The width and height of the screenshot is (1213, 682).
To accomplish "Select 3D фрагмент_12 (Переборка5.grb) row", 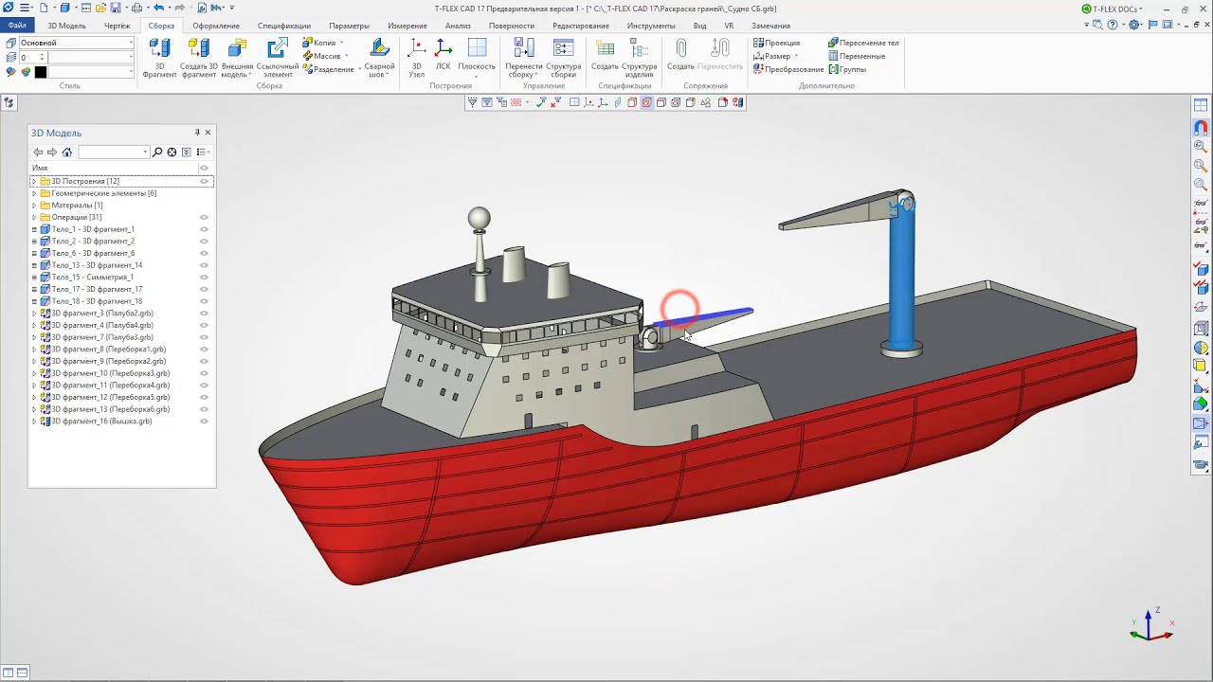I will pos(121,398).
